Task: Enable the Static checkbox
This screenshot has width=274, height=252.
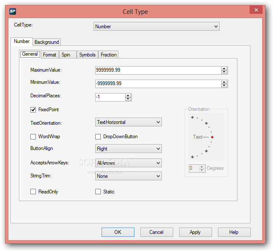Action: [x=98, y=192]
